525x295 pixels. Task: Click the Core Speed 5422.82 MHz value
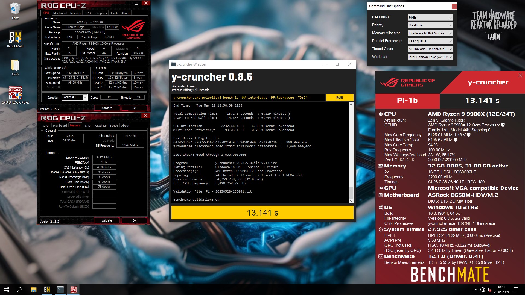click(x=75, y=73)
